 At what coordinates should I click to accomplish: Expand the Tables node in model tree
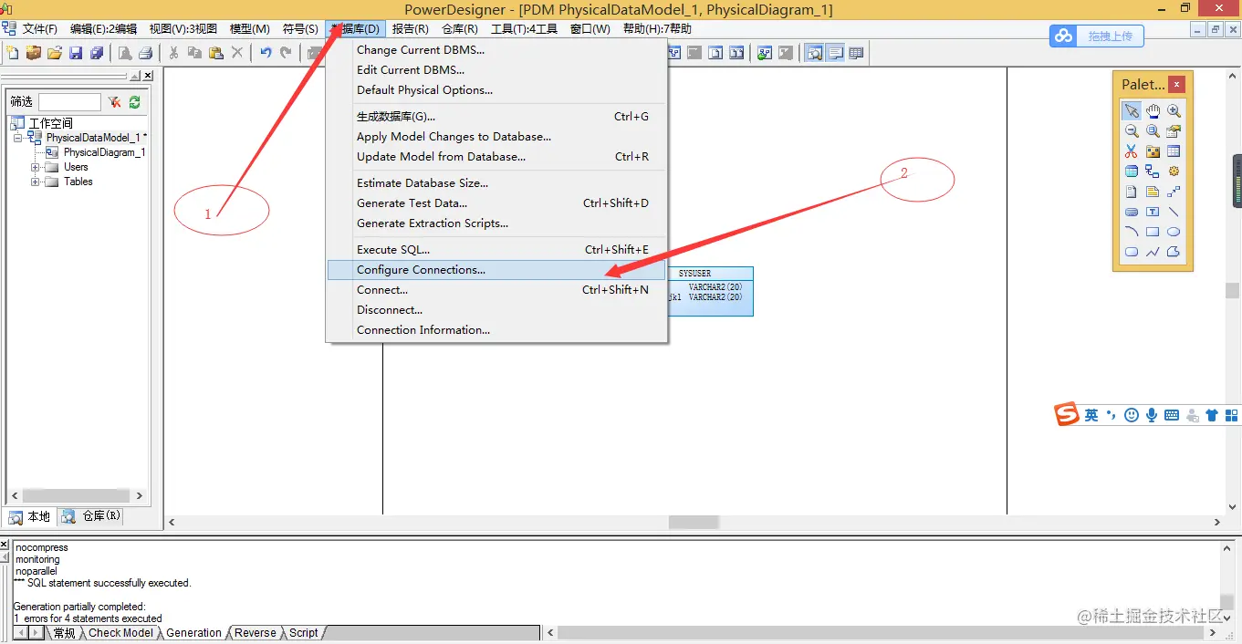35,181
